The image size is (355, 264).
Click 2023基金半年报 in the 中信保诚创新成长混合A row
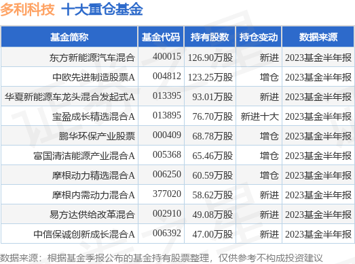[x=318, y=234]
